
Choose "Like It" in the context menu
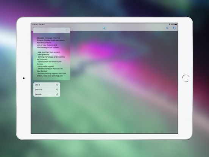tap(47, 85)
